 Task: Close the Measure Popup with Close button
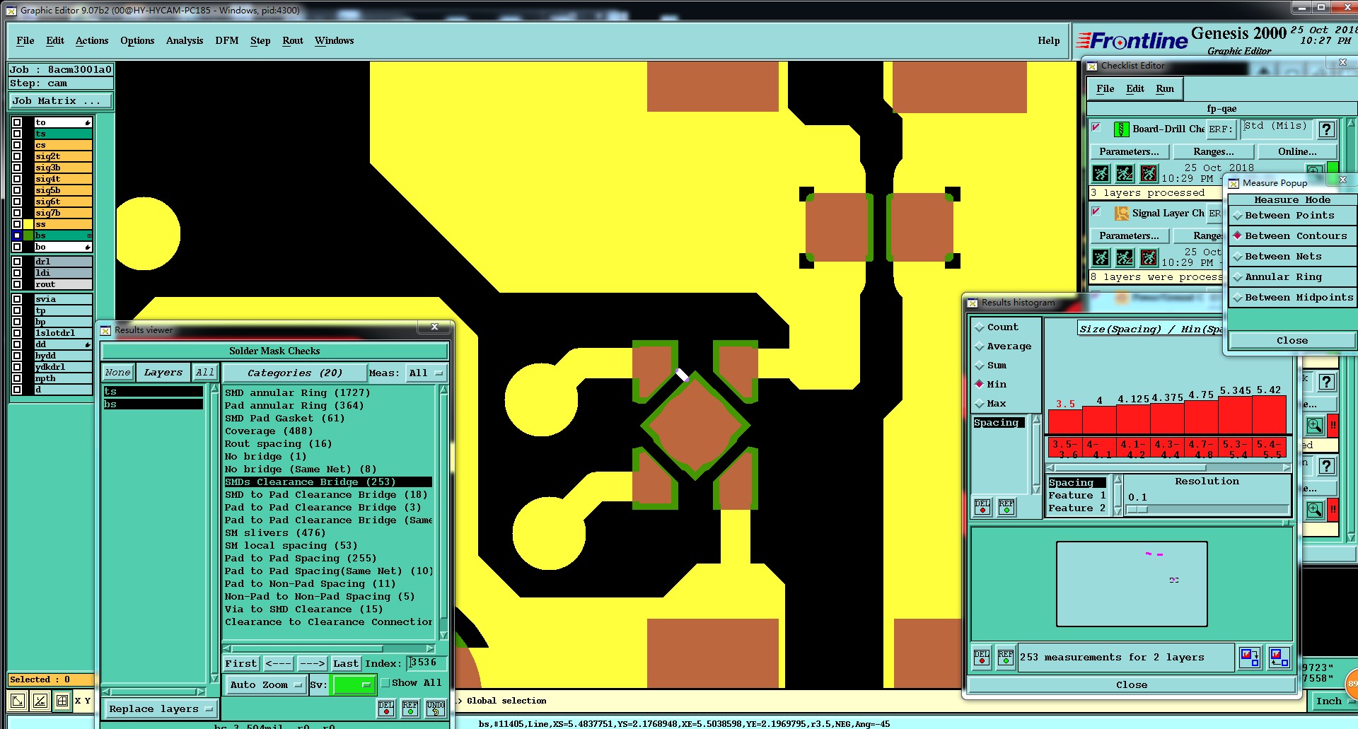coord(1292,341)
